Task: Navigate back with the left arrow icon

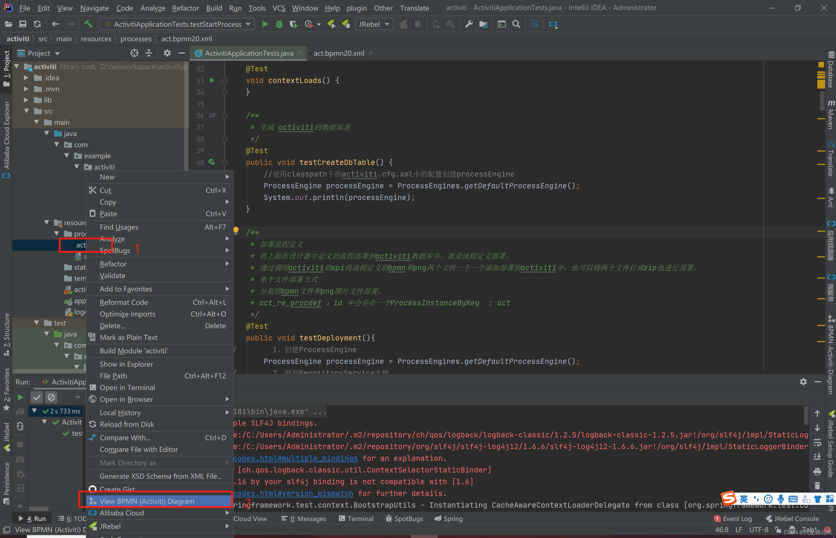Action: click(x=55, y=24)
